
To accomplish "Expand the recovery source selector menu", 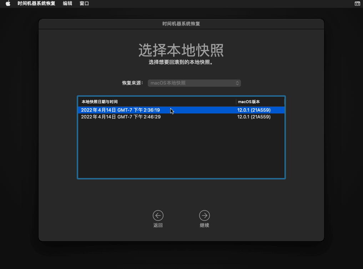I will 194,83.
